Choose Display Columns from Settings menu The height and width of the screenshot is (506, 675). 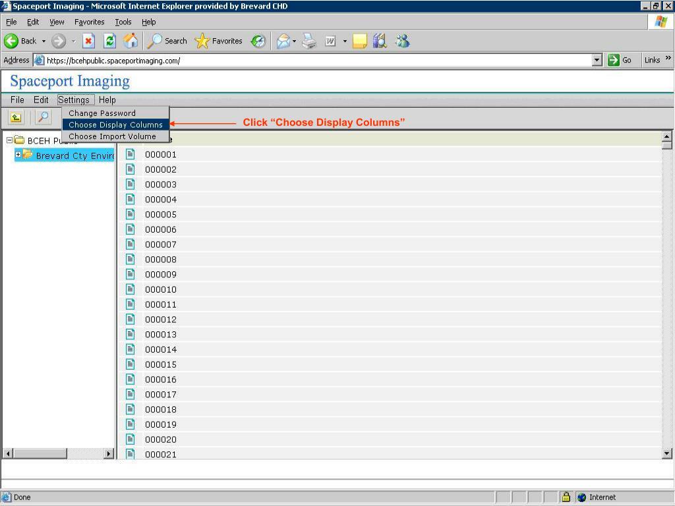115,125
